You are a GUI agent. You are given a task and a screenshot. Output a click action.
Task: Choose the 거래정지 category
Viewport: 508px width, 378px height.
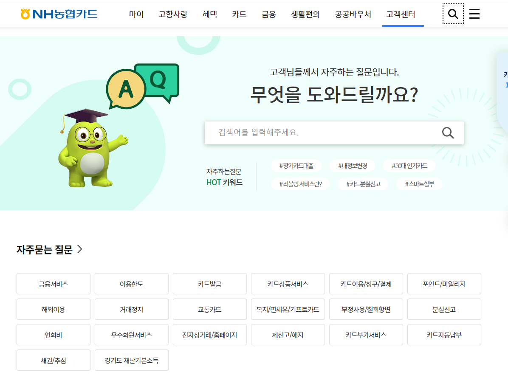[132, 309]
